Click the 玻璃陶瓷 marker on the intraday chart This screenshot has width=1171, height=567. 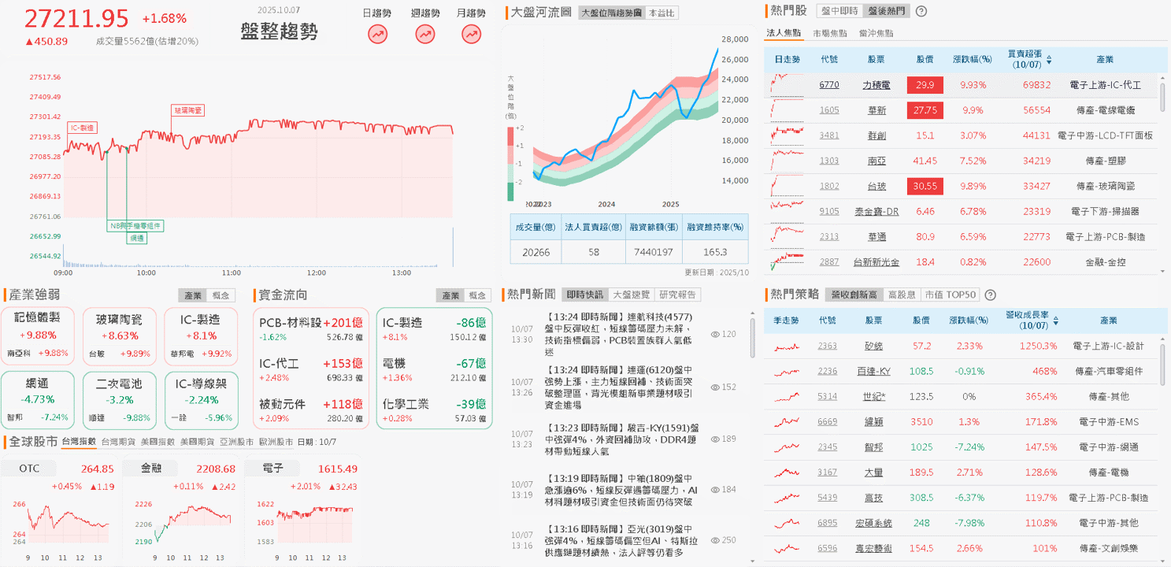coord(187,110)
